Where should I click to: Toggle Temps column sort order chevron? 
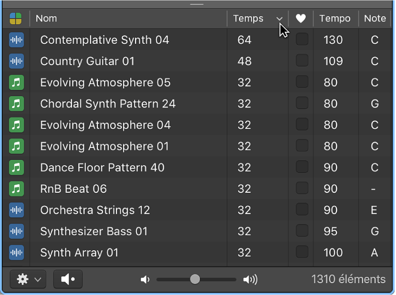[x=279, y=19]
